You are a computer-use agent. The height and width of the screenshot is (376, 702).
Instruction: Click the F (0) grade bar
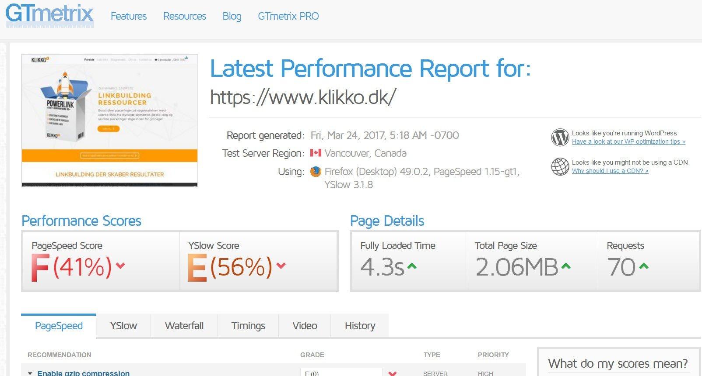coord(341,373)
